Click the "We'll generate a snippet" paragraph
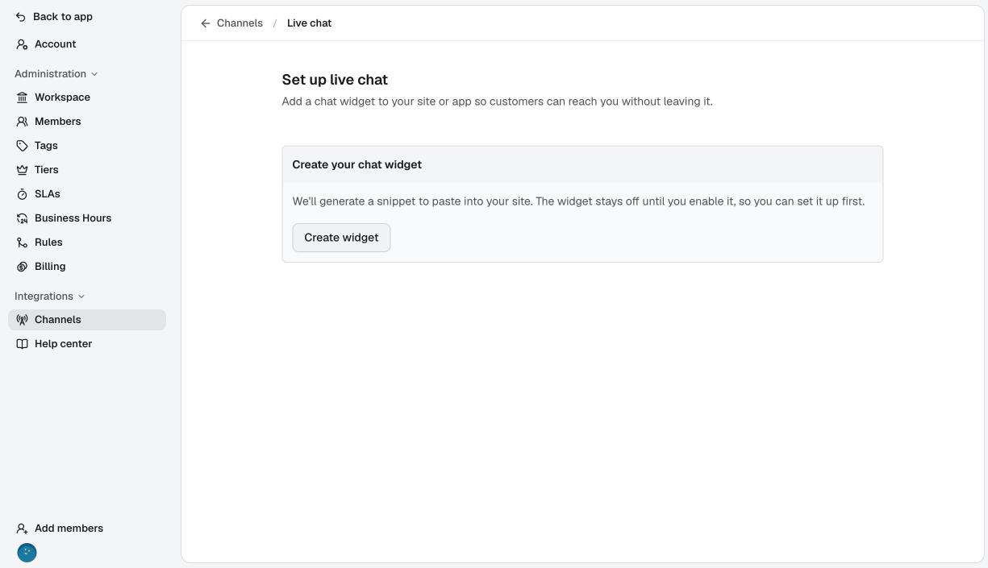This screenshot has height=568, width=988. click(x=578, y=201)
